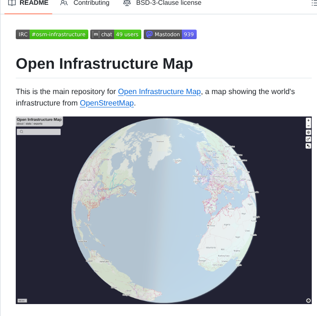Viewport: 317px width, 316px height.
Task: Click the license scales icon
Action: [x=127, y=3]
